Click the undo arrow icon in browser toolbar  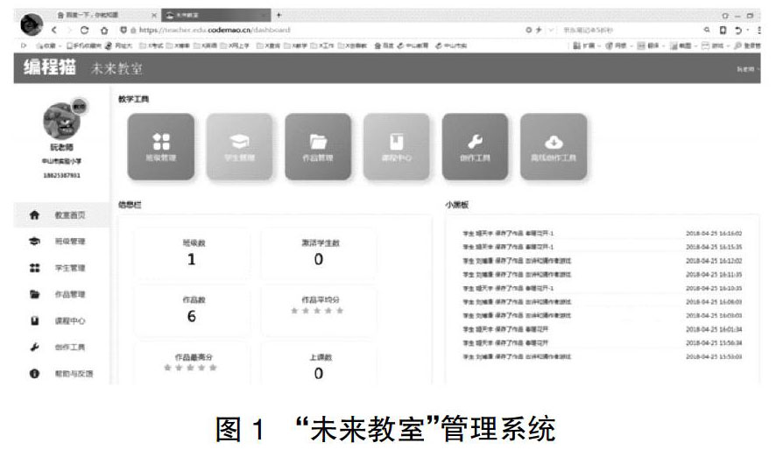(738, 30)
